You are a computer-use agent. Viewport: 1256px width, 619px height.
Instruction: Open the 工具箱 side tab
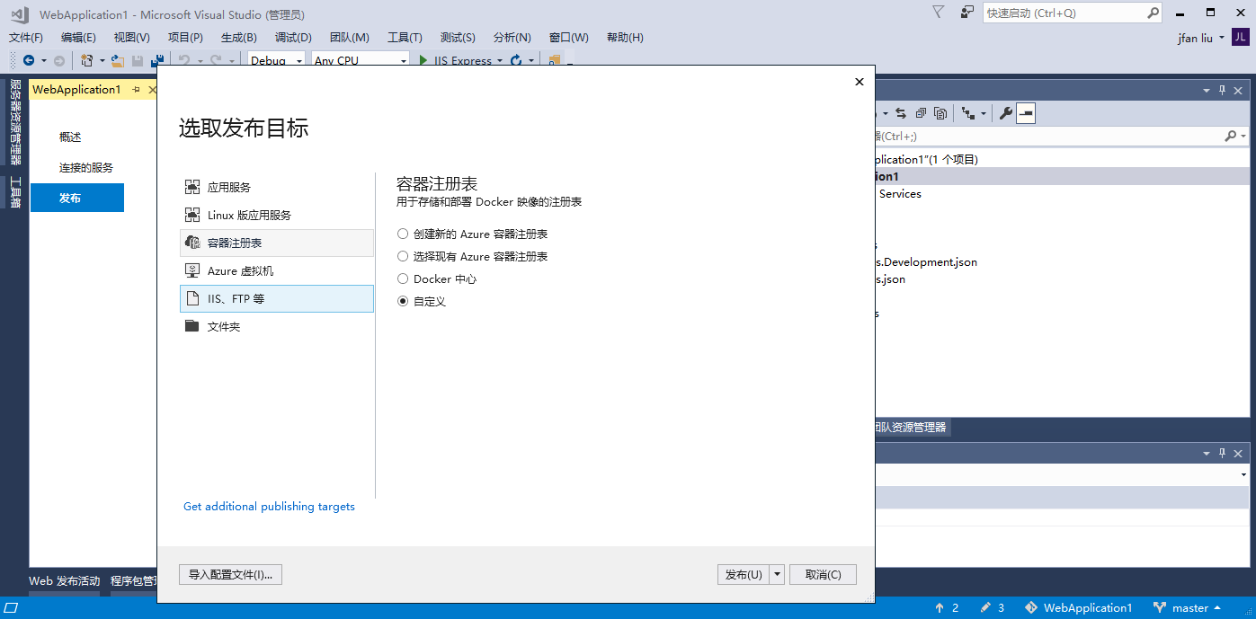(15, 191)
